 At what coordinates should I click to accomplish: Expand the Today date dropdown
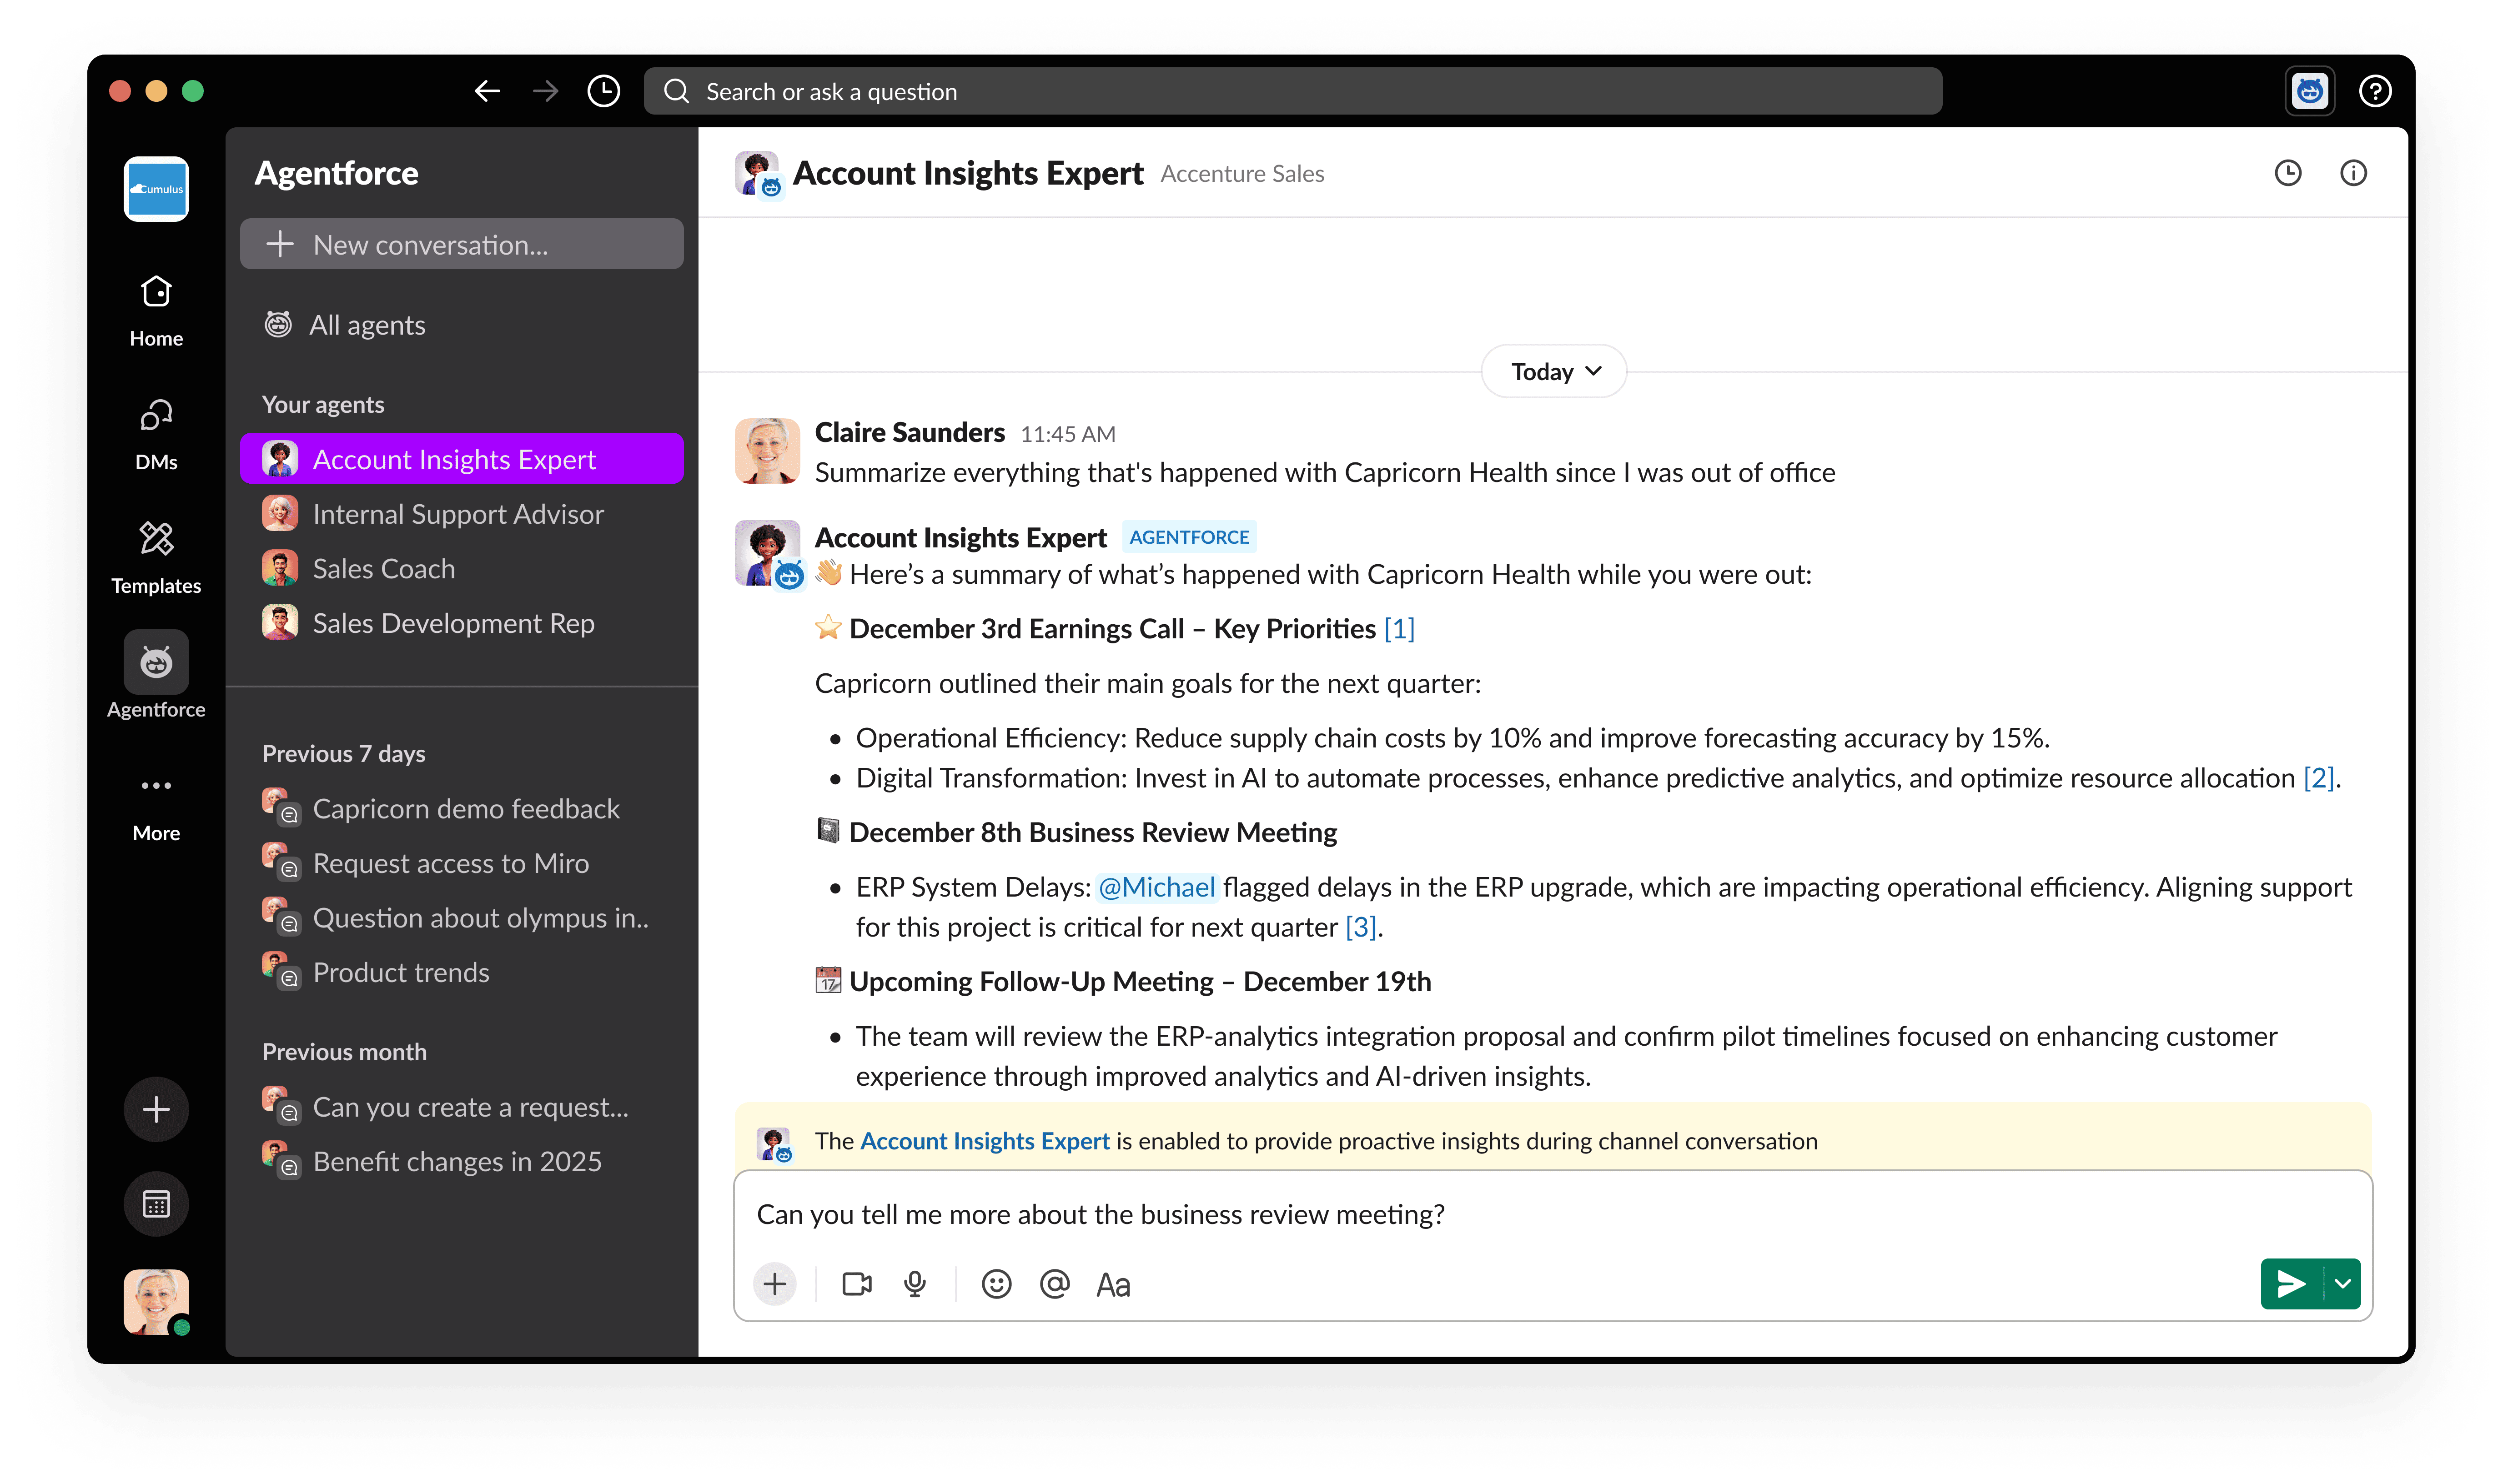[x=1554, y=372]
